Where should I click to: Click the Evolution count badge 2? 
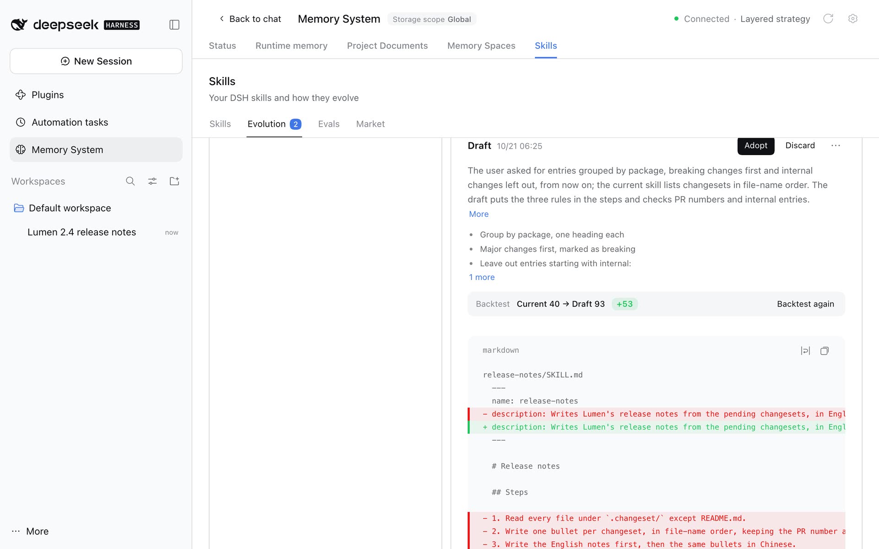[296, 124]
